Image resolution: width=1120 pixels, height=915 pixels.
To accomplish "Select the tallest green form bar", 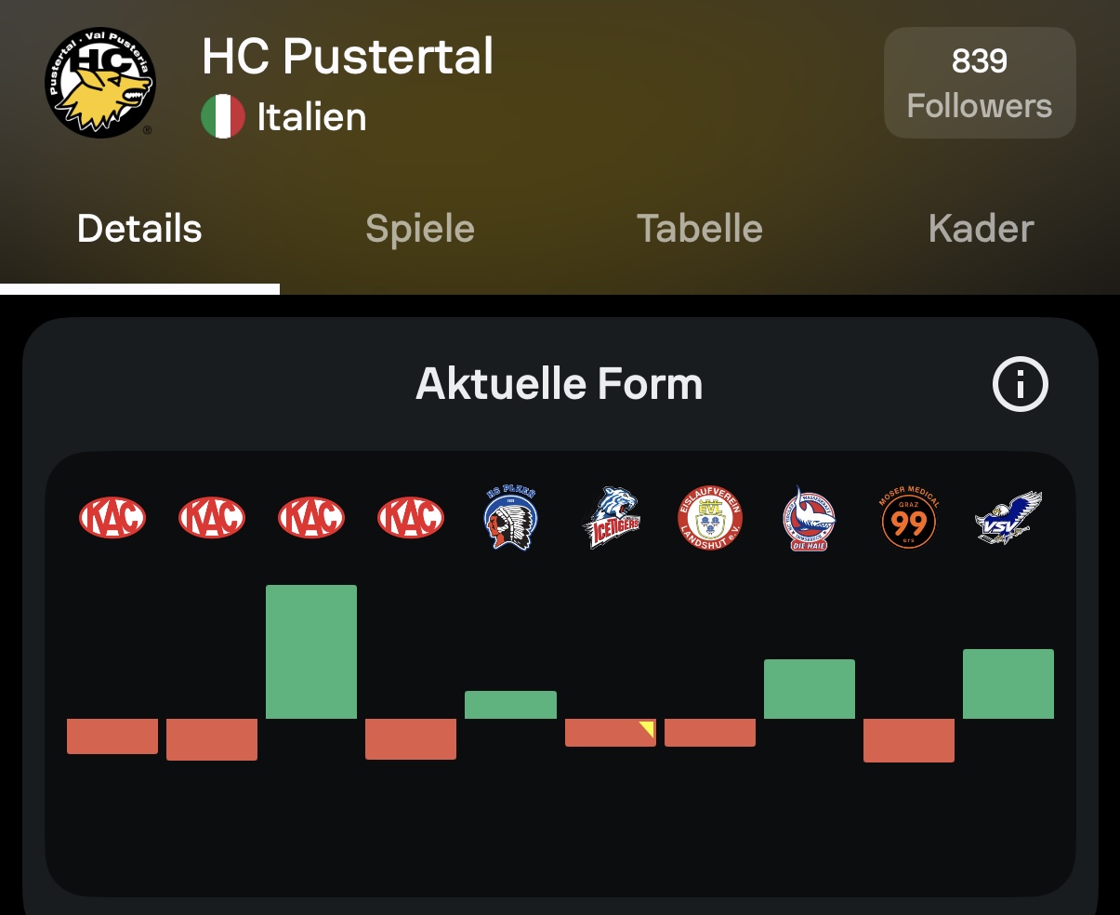I will [311, 651].
